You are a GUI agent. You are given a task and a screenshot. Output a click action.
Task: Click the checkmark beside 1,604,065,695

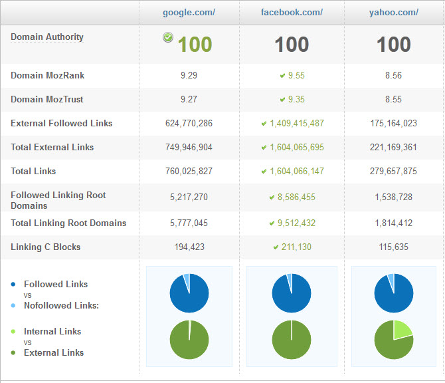pos(264,147)
